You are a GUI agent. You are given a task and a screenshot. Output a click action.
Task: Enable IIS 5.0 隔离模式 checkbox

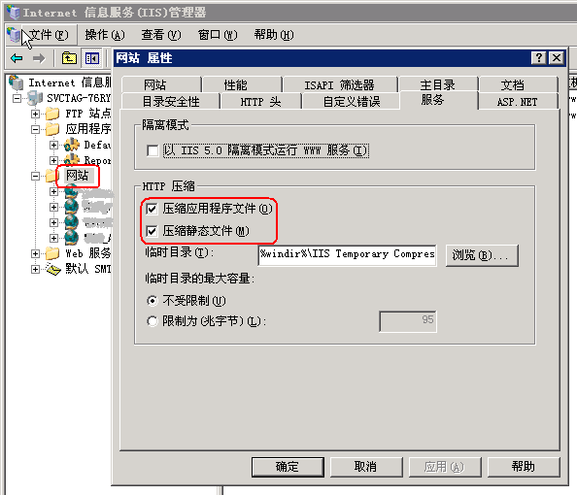pyautogui.click(x=153, y=150)
